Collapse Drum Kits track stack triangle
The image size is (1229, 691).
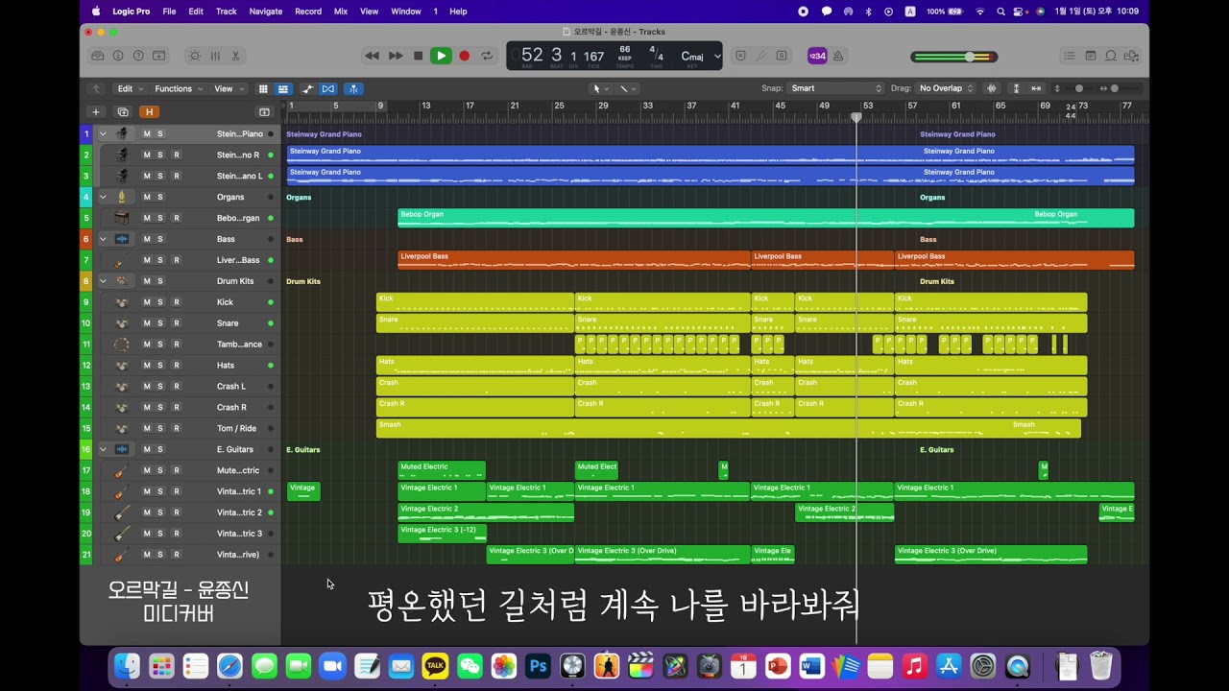click(103, 281)
